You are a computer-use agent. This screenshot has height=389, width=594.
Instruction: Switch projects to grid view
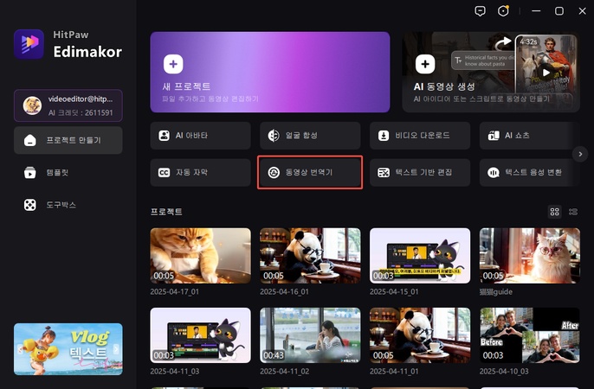pyautogui.click(x=555, y=212)
